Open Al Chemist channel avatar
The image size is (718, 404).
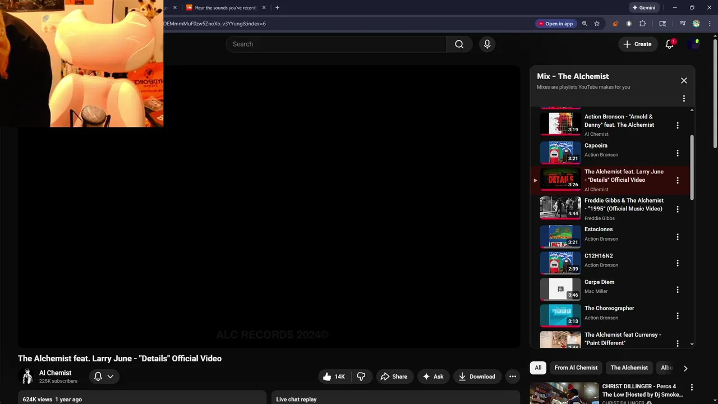pyautogui.click(x=26, y=377)
